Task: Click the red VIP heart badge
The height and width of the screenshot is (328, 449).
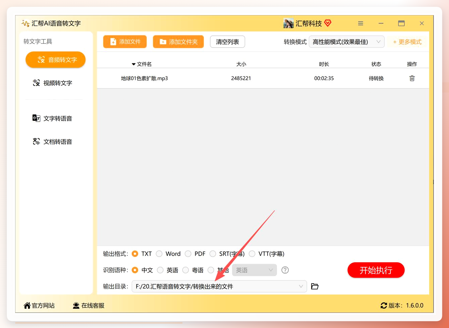Action: pyautogui.click(x=328, y=23)
